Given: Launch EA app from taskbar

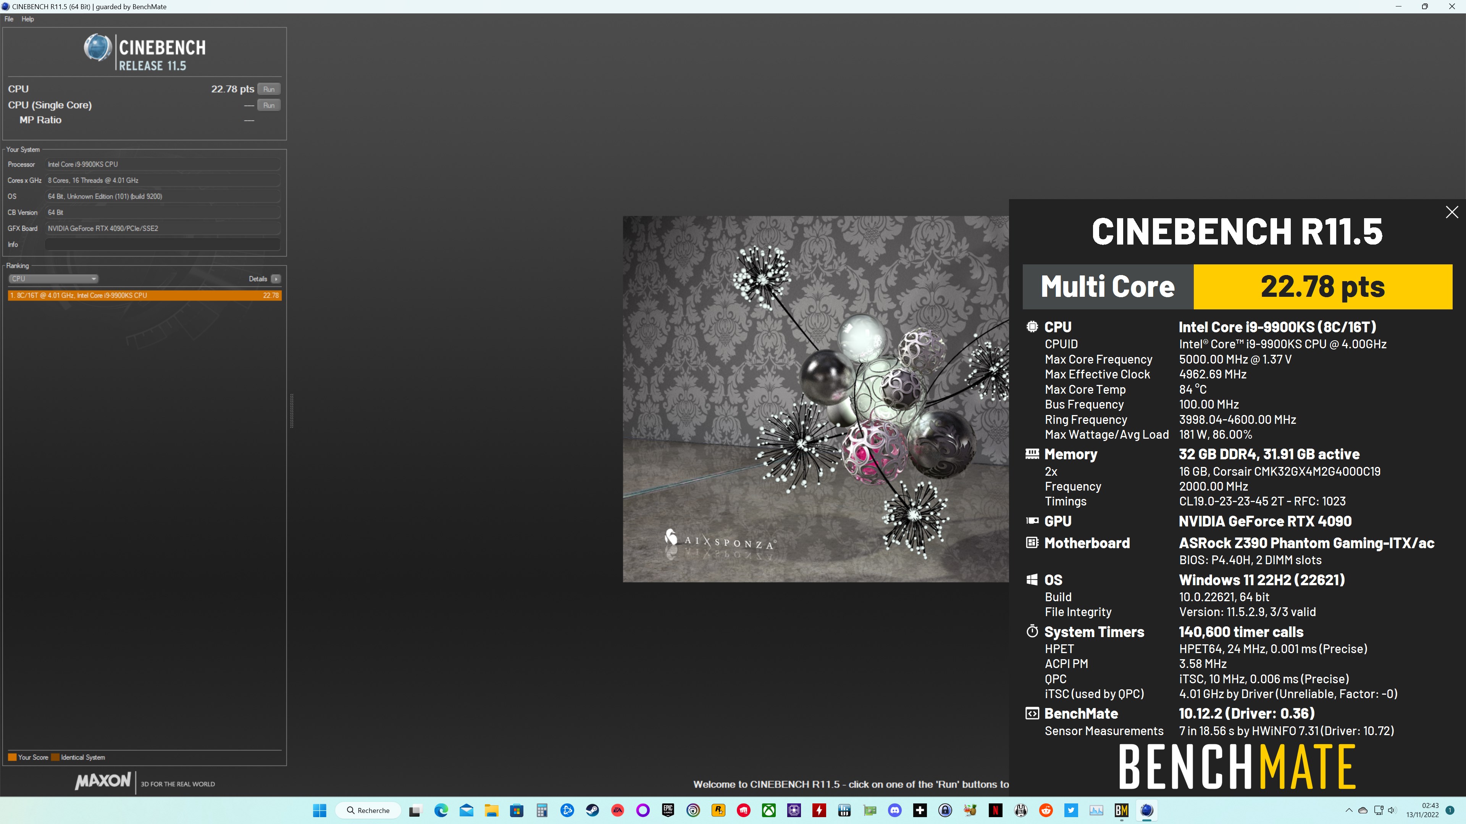Looking at the screenshot, I should (617, 810).
